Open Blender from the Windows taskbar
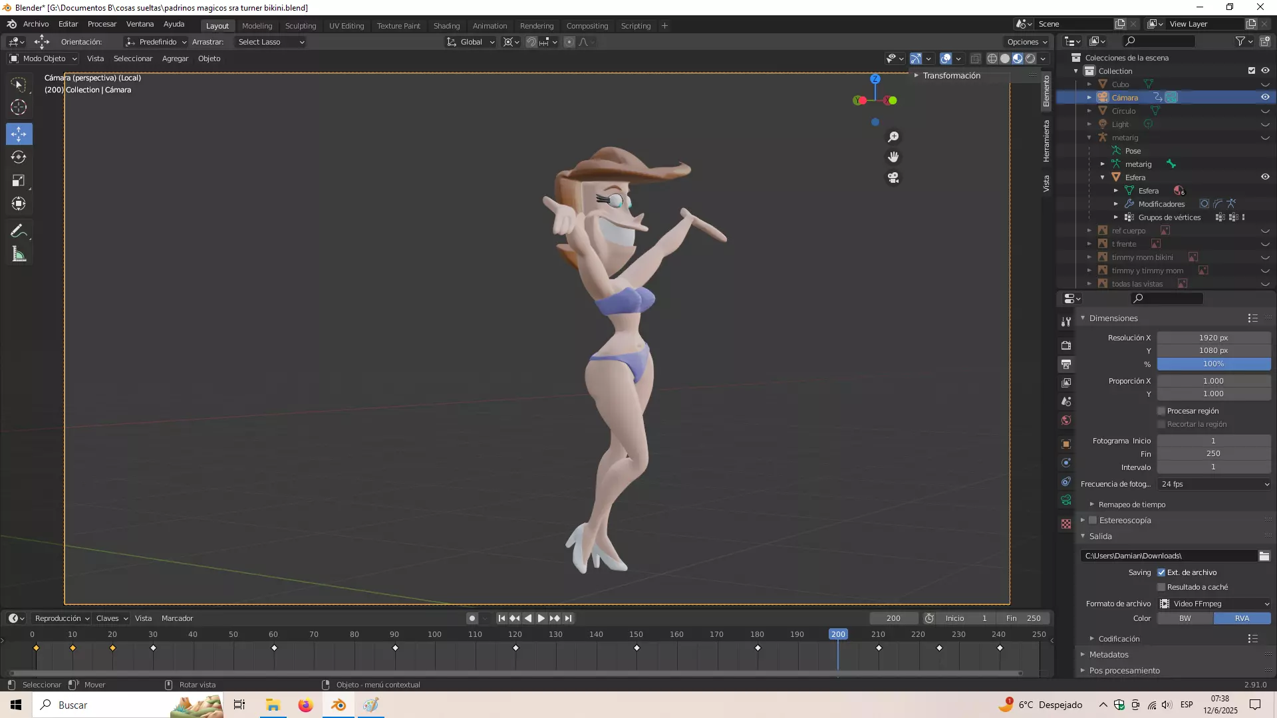This screenshot has width=1277, height=718. click(x=338, y=705)
